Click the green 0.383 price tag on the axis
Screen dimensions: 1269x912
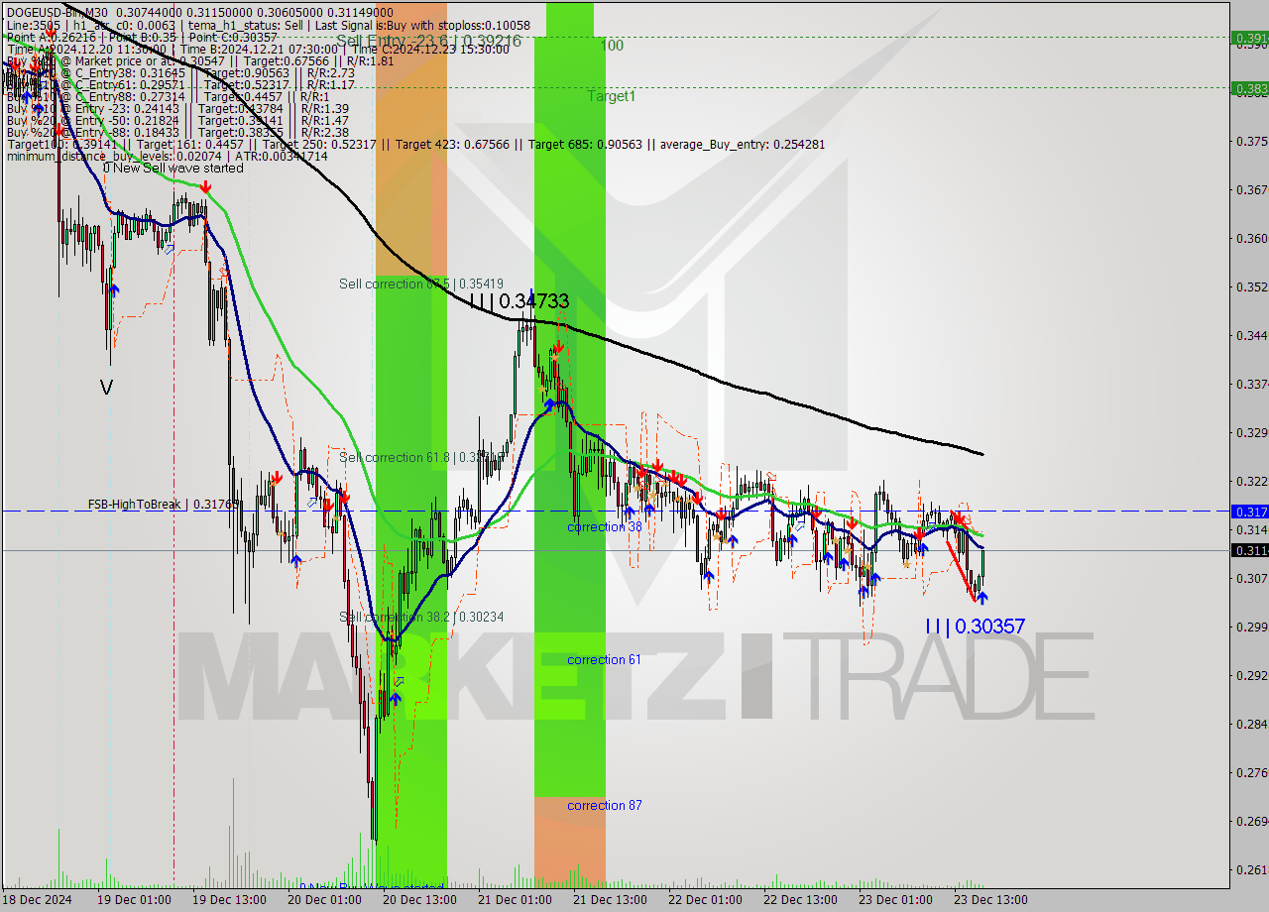(1249, 87)
